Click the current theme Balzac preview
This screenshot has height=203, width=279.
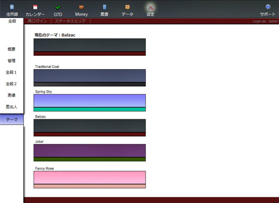90,47
